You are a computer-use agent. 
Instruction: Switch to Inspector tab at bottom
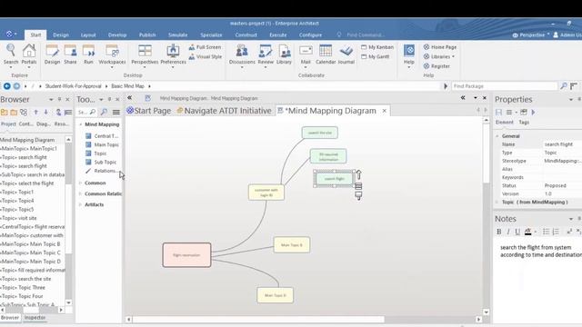coord(35,318)
